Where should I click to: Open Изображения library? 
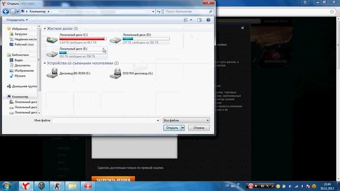pos(22,71)
